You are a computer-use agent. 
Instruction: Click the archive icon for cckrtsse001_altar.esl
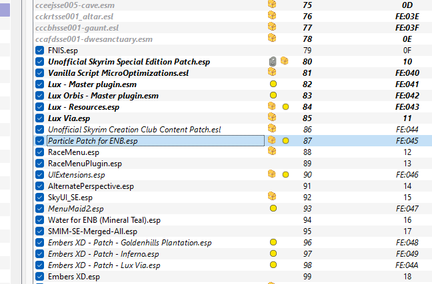click(272, 15)
